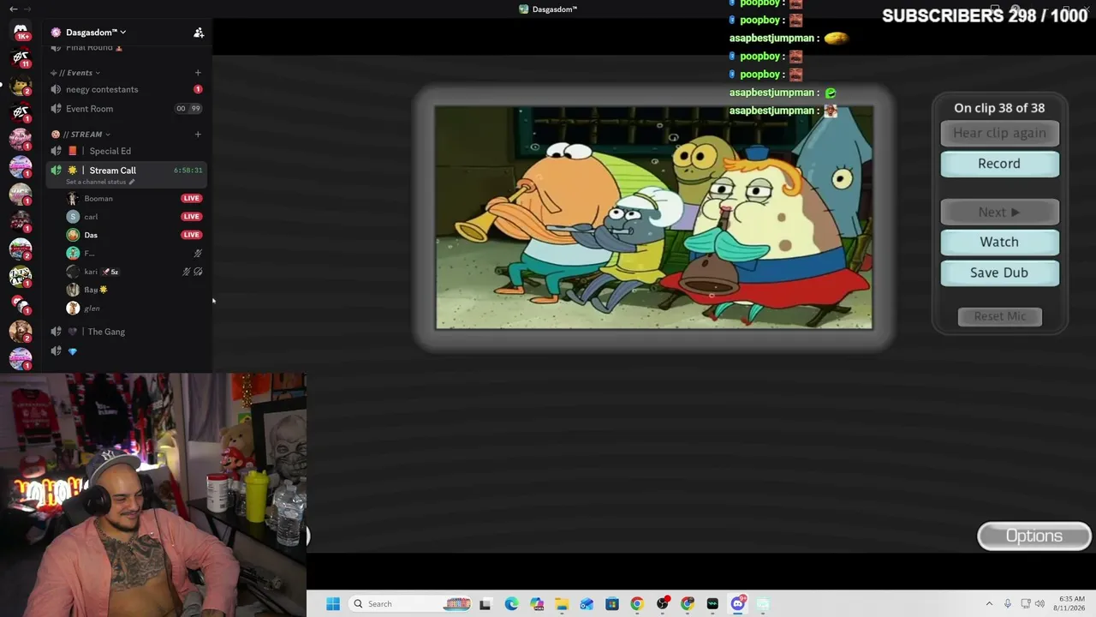Open the Windows Start menu
1096x617 pixels.
pos(333,604)
